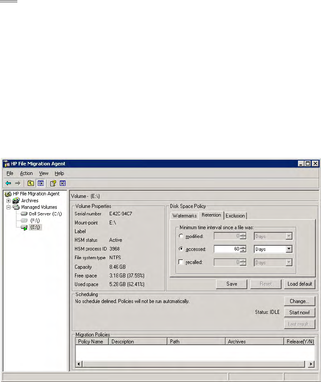Screen dimensions: 321x382
Task: Toggle the Show/Hide Console Tree icon
Action: 41,183
